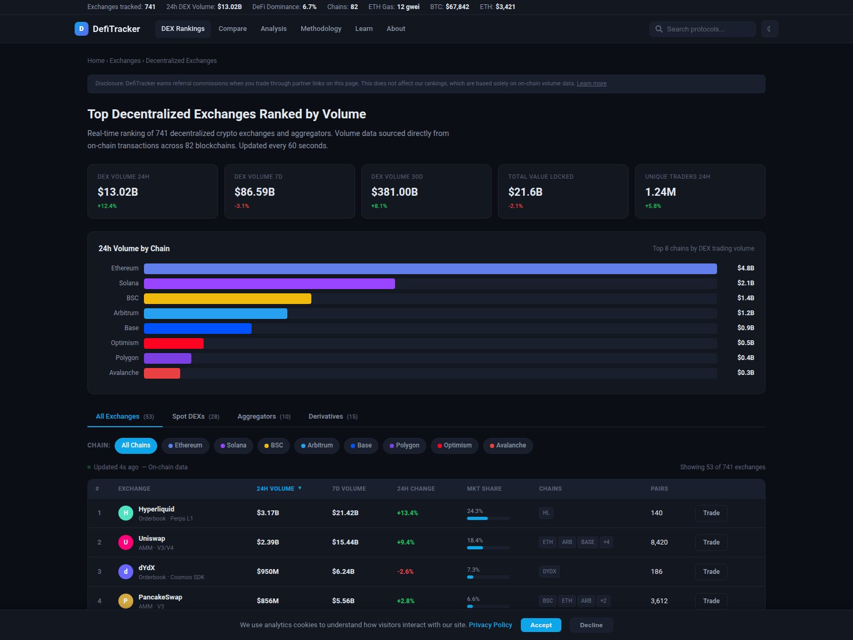This screenshot has height=640, width=853.
Task: Click the Arbitrum volume bar
Action: [x=215, y=313]
